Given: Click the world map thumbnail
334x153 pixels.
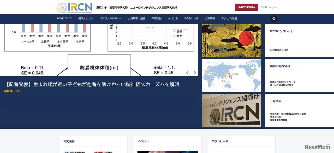Looking at the screenshot, I should (231, 75).
